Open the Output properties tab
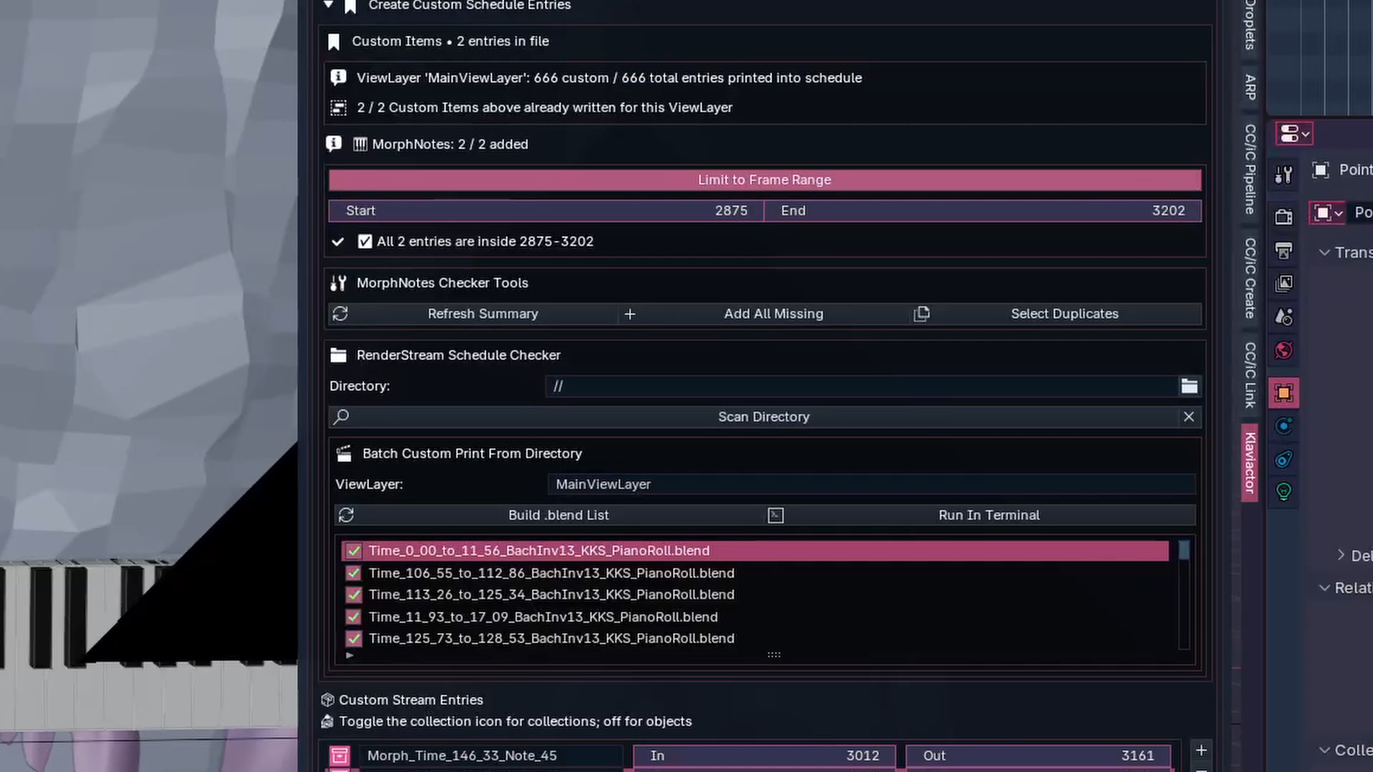Viewport: 1373px width, 772px height. point(1284,251)
